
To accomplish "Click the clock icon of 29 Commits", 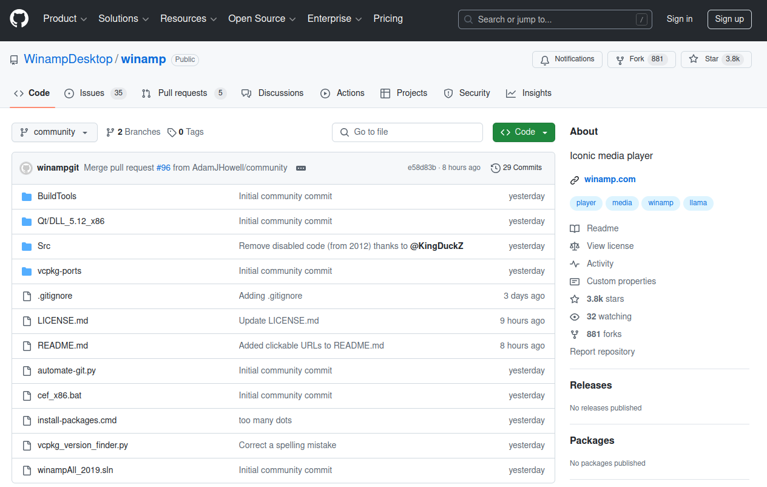I will coord(496,168).
